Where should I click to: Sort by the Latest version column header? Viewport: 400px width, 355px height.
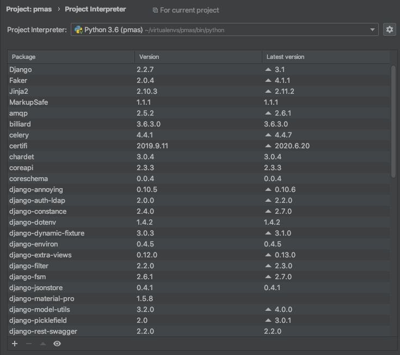point(326,57)
